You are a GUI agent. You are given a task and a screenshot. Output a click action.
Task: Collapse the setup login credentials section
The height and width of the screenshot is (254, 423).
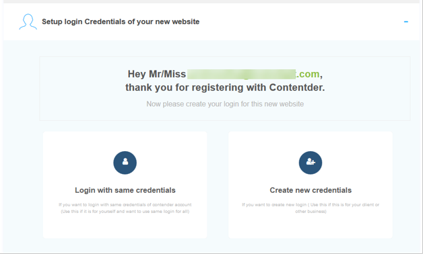(405, 22)
